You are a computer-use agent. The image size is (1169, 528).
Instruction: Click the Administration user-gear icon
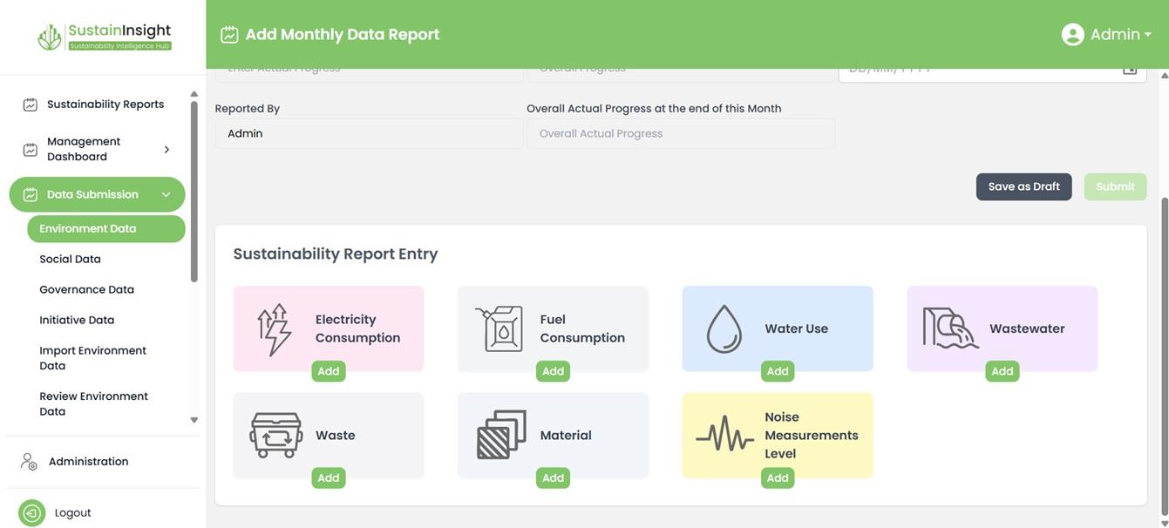(30, 462)
